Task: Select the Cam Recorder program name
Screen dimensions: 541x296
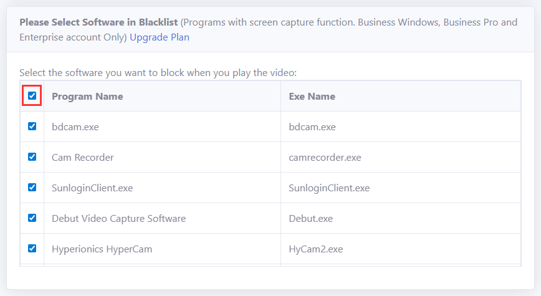Action: tap(83, 158)
